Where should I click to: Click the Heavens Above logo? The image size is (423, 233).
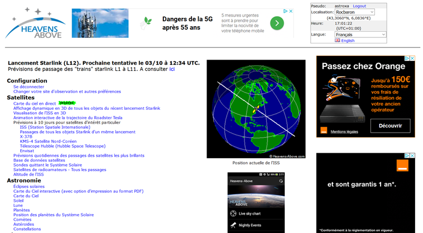click(x=35, y=23)
